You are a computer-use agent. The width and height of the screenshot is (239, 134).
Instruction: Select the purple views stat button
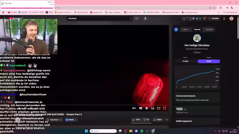[x=209, y=61]
